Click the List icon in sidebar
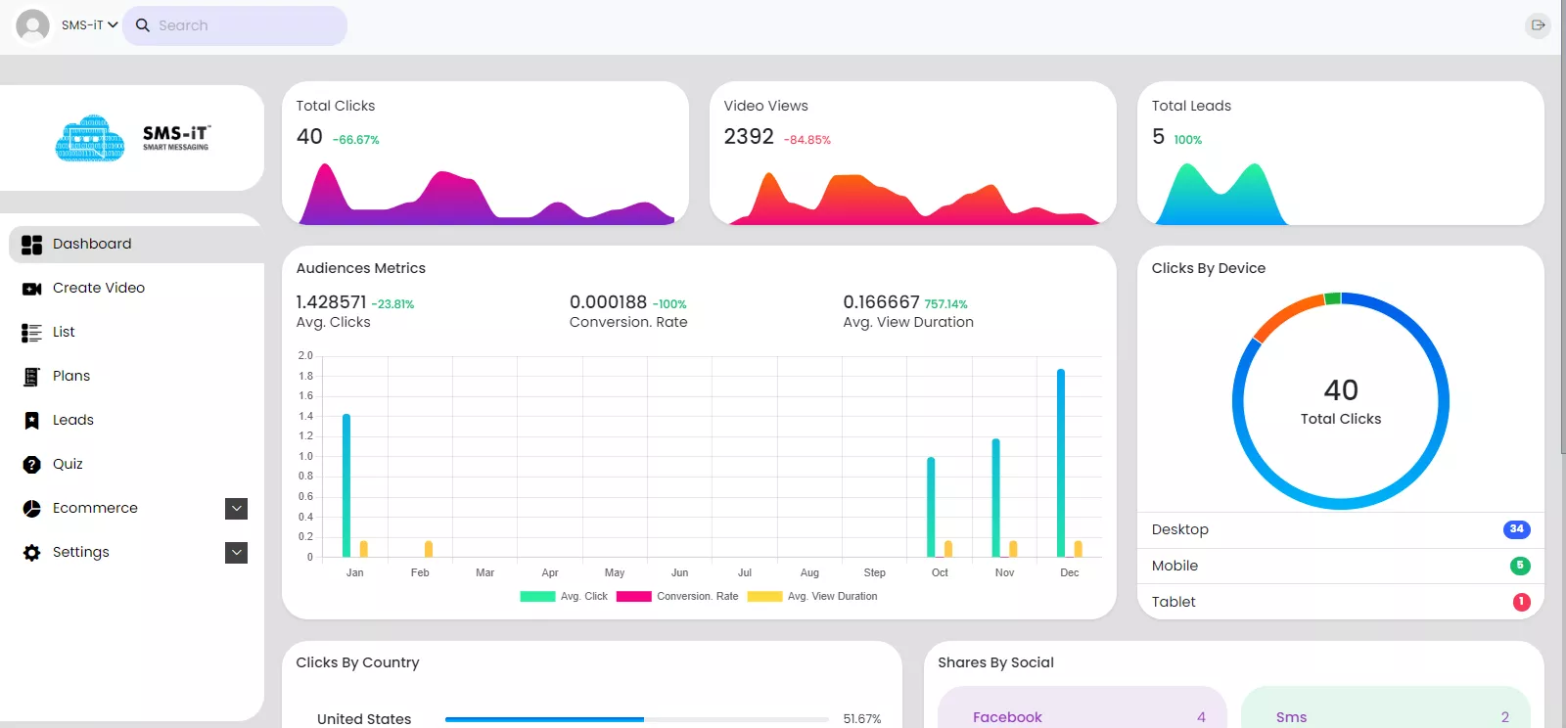 [x=31, y=333]
